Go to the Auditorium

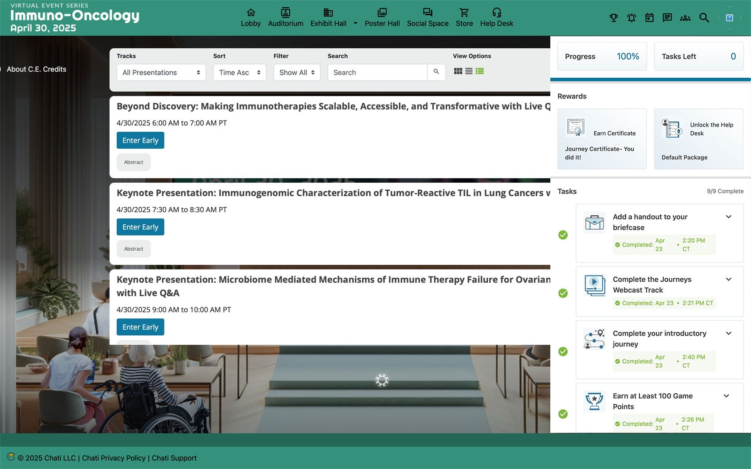pos(285,18)
